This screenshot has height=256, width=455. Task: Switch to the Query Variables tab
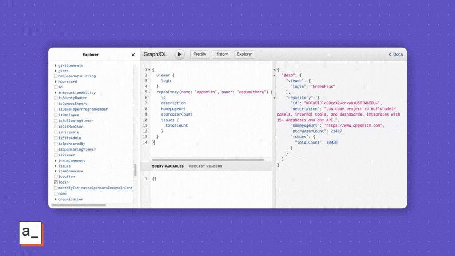click(168, 166)
